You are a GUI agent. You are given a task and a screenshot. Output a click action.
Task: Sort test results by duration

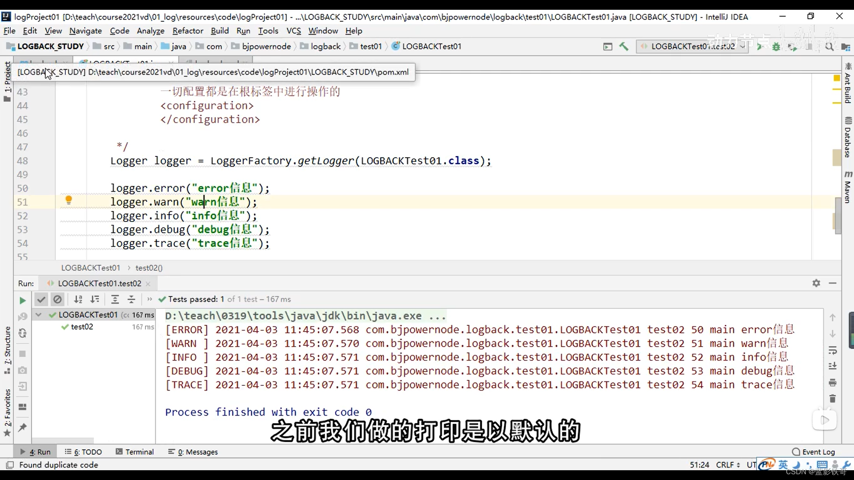(x=95, y=300)
